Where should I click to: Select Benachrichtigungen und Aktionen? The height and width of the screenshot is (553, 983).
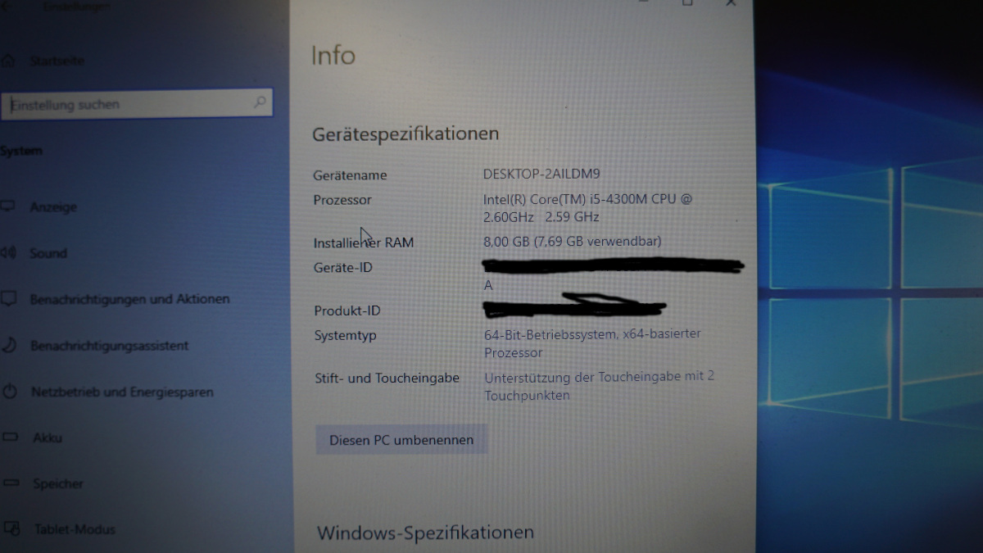[x=129, y=299]
